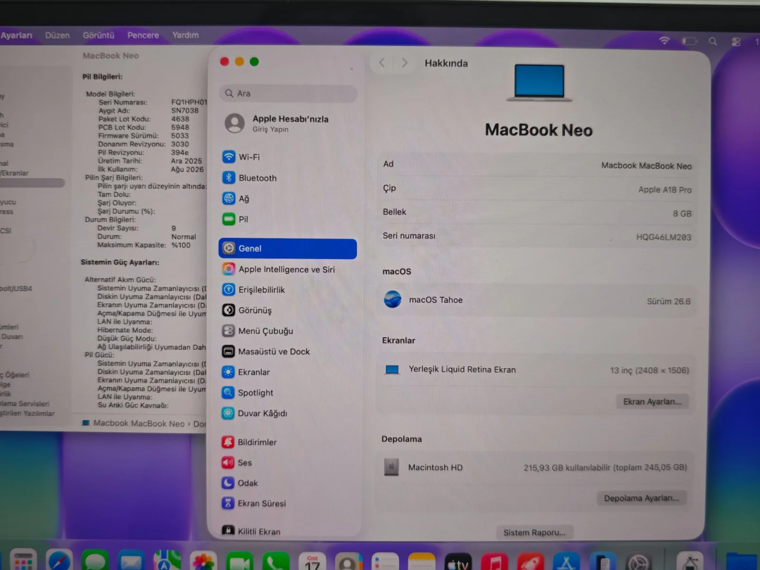Click the serial number HQG46LM203
Screen dimensions: 760x570
664,237
